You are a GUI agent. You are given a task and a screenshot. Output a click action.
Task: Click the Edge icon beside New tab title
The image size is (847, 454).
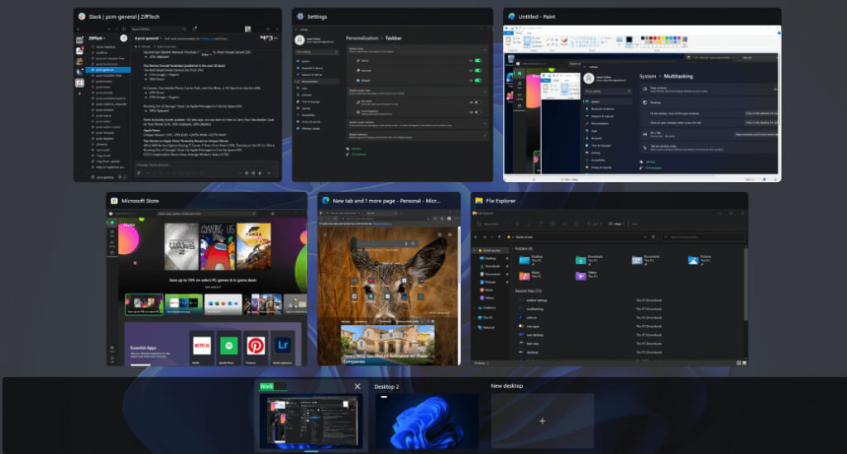[x=326, y=201]
